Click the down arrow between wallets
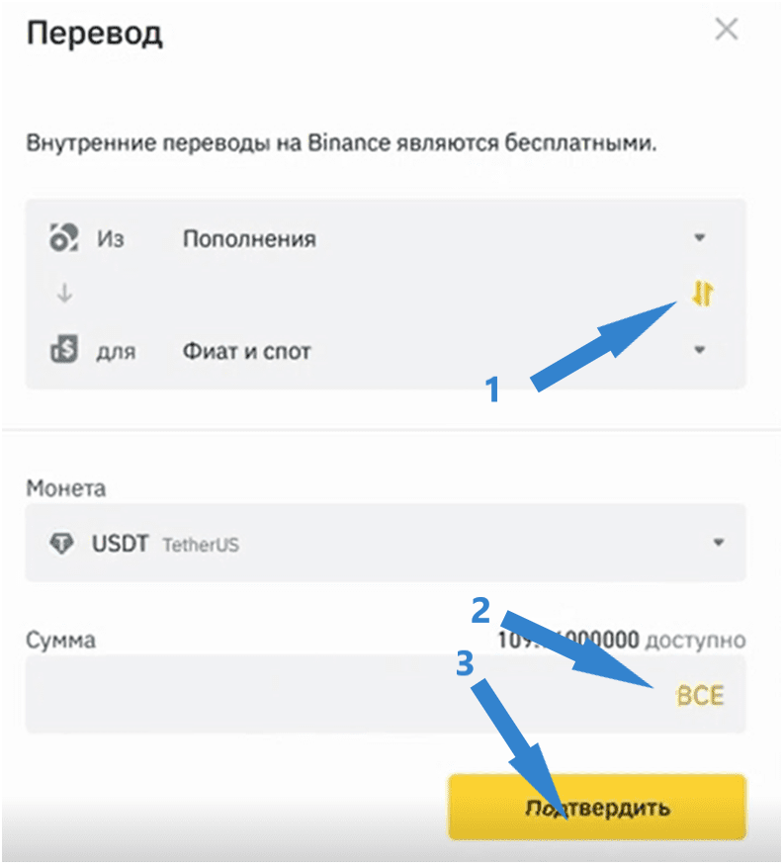783x864 pixels. (x=64, y=293)
